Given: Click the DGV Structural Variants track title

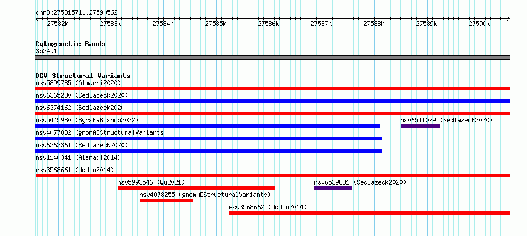Looking at the screenshot, I should tap(83, 76).
